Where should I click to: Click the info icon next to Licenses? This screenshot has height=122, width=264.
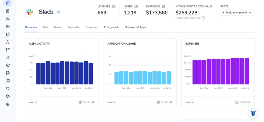point(114,6)
